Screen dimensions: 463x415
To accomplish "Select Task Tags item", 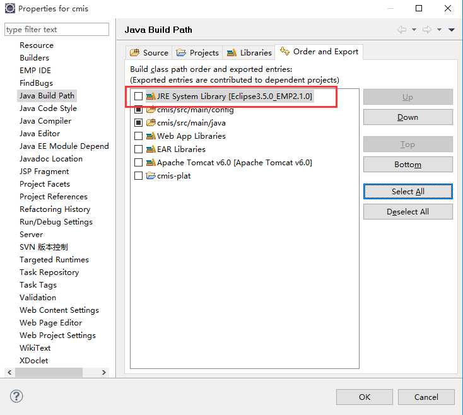I will point(38,285).
